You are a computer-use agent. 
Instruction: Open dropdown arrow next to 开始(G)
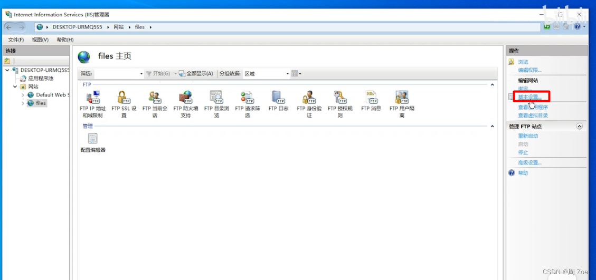176,74
